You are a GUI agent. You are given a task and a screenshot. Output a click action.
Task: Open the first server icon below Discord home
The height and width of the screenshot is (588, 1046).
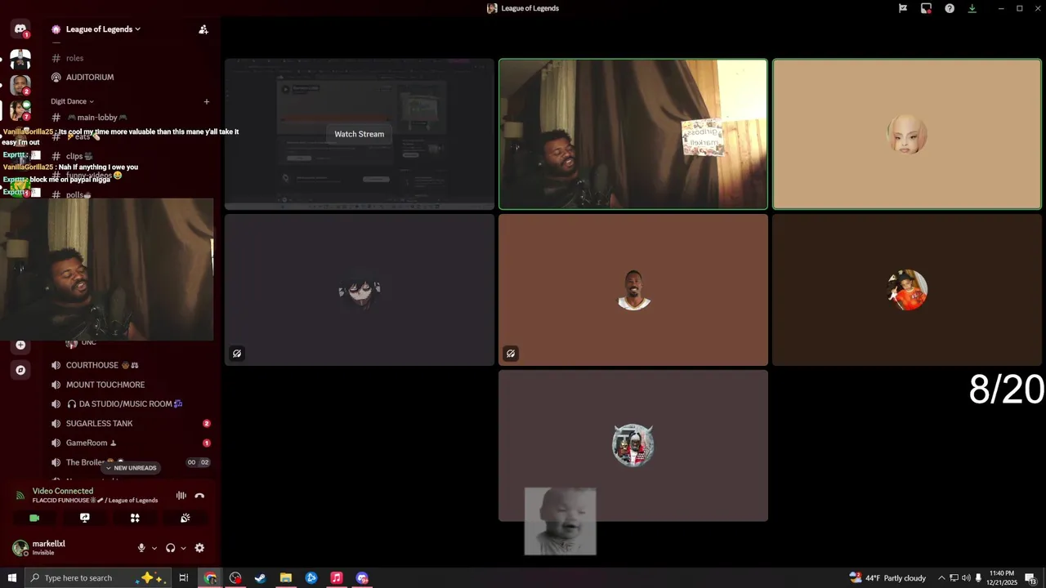click(x=20, y=60)
